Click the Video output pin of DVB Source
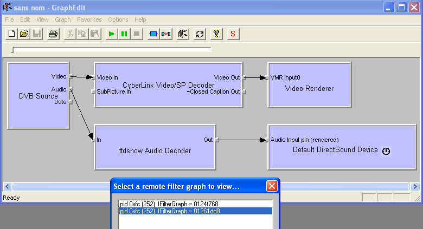The image size is (423, 229). coord(70,76)
